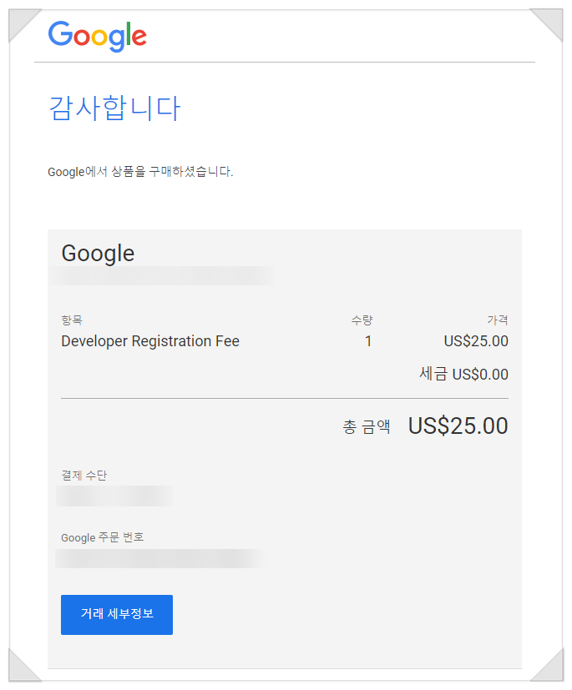Select the 'Google에서 상품을 구매하셨습니다.' sentence
This screenshot has height=690, width=572.
140,172
